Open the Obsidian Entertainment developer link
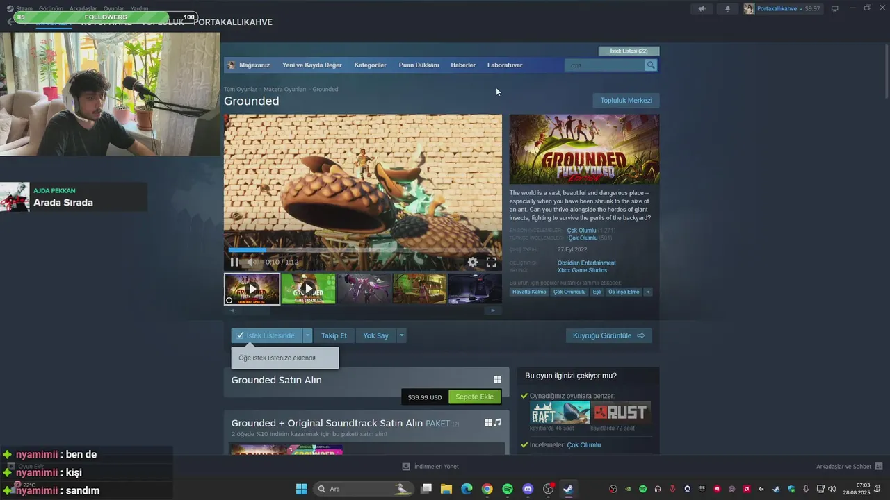The height and width of the screenshot is (500, 890). click(586, 263)
